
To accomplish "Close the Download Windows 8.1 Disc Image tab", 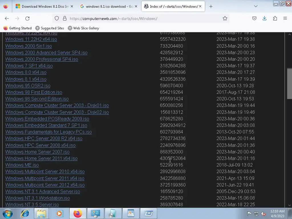I will click(x=72, y=7).
